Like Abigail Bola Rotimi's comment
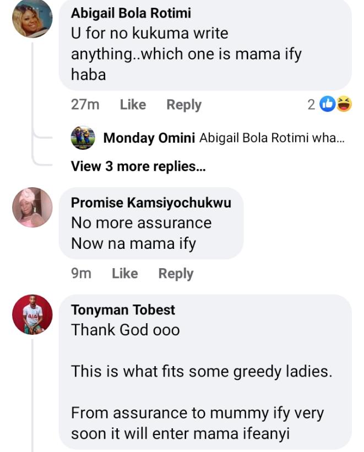Screen dimensions: 364x452 [133, 105]
